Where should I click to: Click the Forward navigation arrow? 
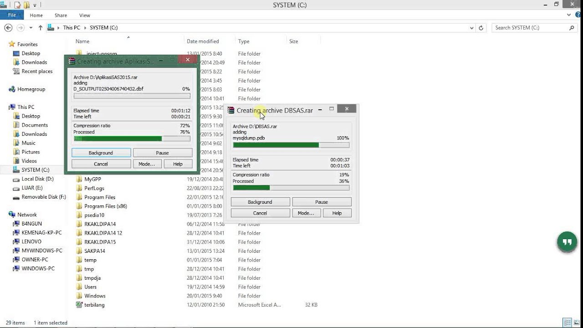pos(20,28)
